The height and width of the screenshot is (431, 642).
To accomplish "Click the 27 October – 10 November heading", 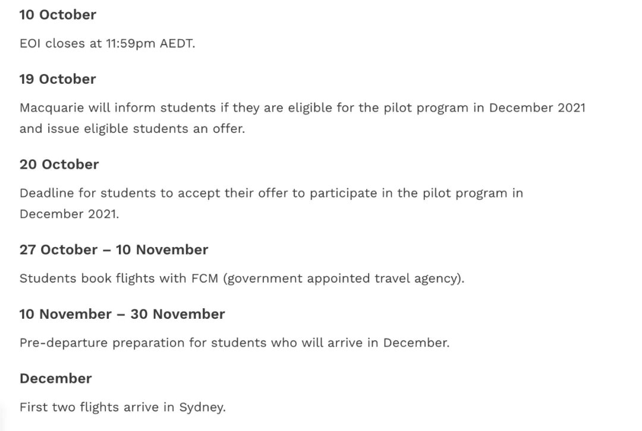I will coord(114,250).
